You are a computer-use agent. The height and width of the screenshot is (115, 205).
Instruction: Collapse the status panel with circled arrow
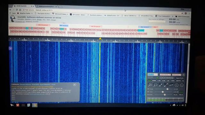coord(75,85)
